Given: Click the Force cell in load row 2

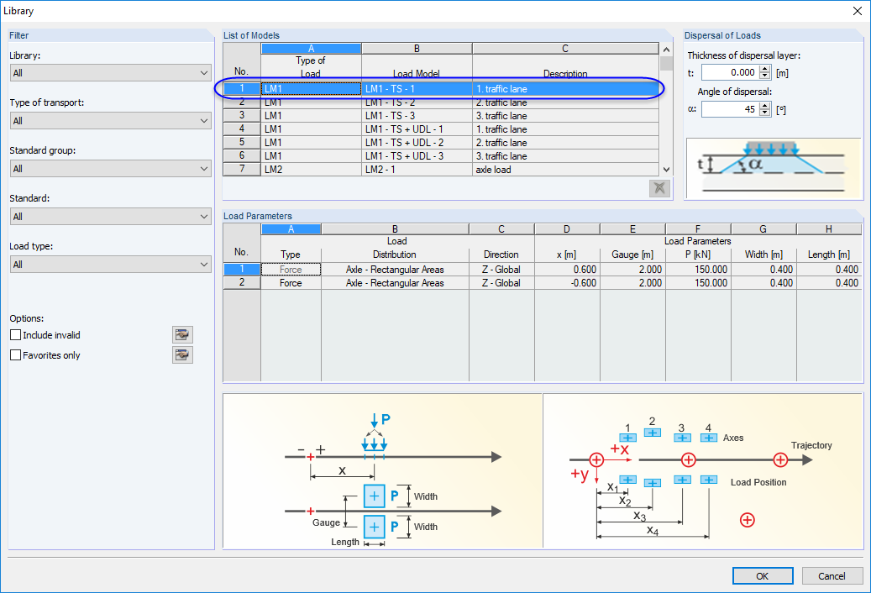Looking at the screenshot, I should pos(291,282).
